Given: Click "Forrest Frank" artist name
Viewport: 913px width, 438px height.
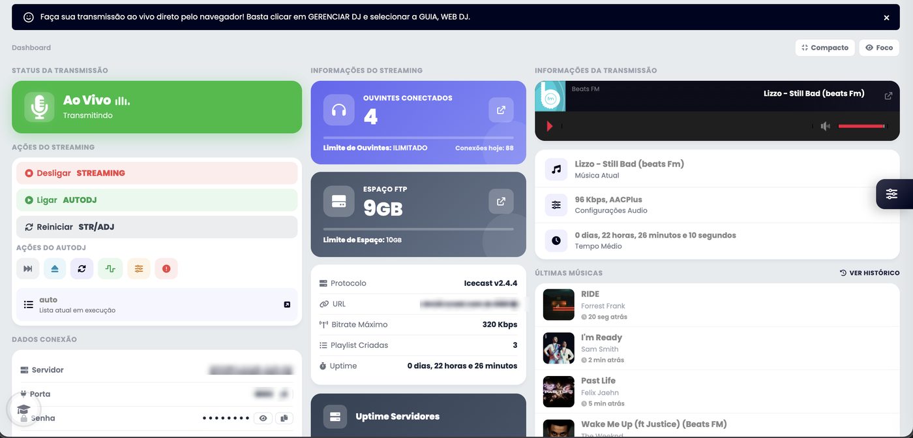Looking at the screenshot, I should click(603, 306).
